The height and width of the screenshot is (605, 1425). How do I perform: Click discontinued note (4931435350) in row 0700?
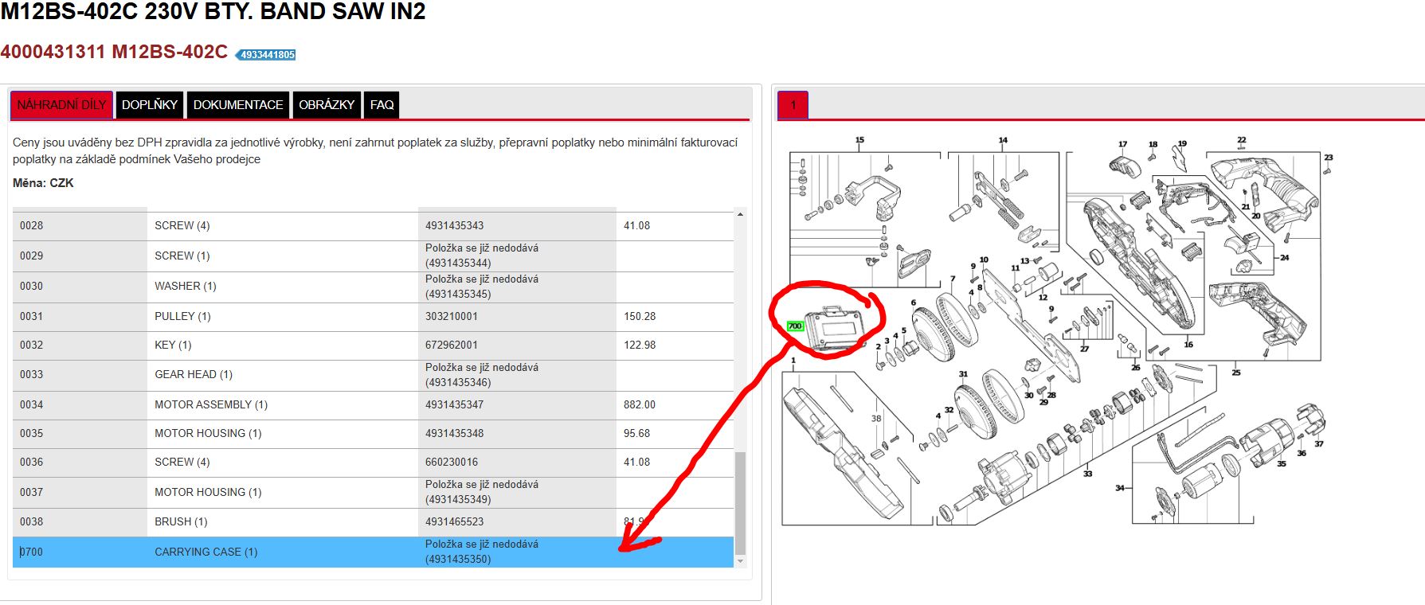click(482, 552)
